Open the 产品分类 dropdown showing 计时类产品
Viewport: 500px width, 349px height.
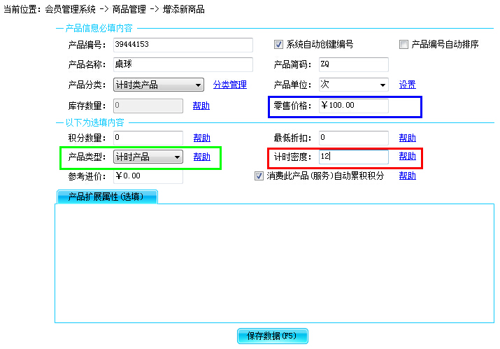tap(158, 85)
